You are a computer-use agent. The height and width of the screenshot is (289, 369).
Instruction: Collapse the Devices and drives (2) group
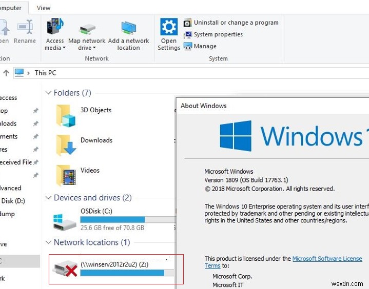click(x=48, y=198)
